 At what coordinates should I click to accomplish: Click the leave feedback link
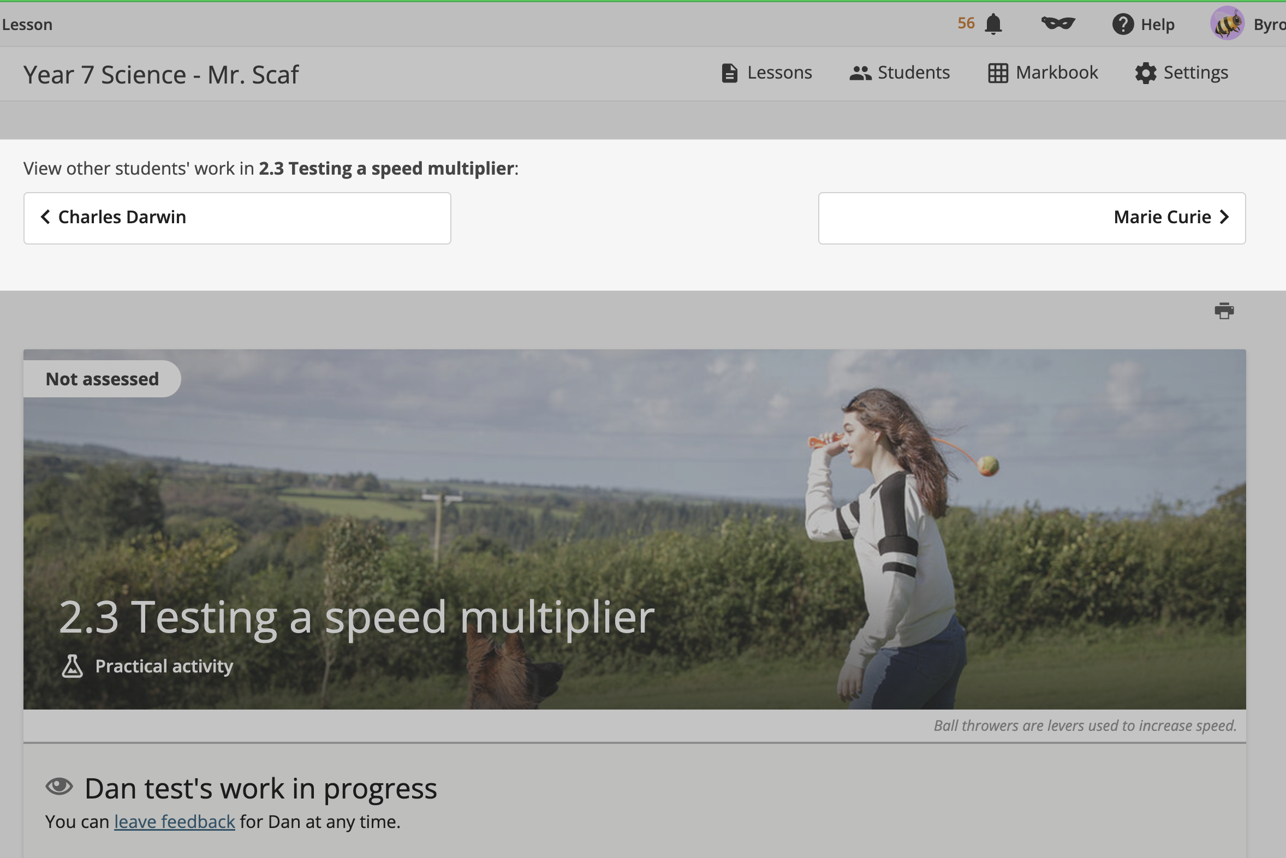click(x=174, y=821)
